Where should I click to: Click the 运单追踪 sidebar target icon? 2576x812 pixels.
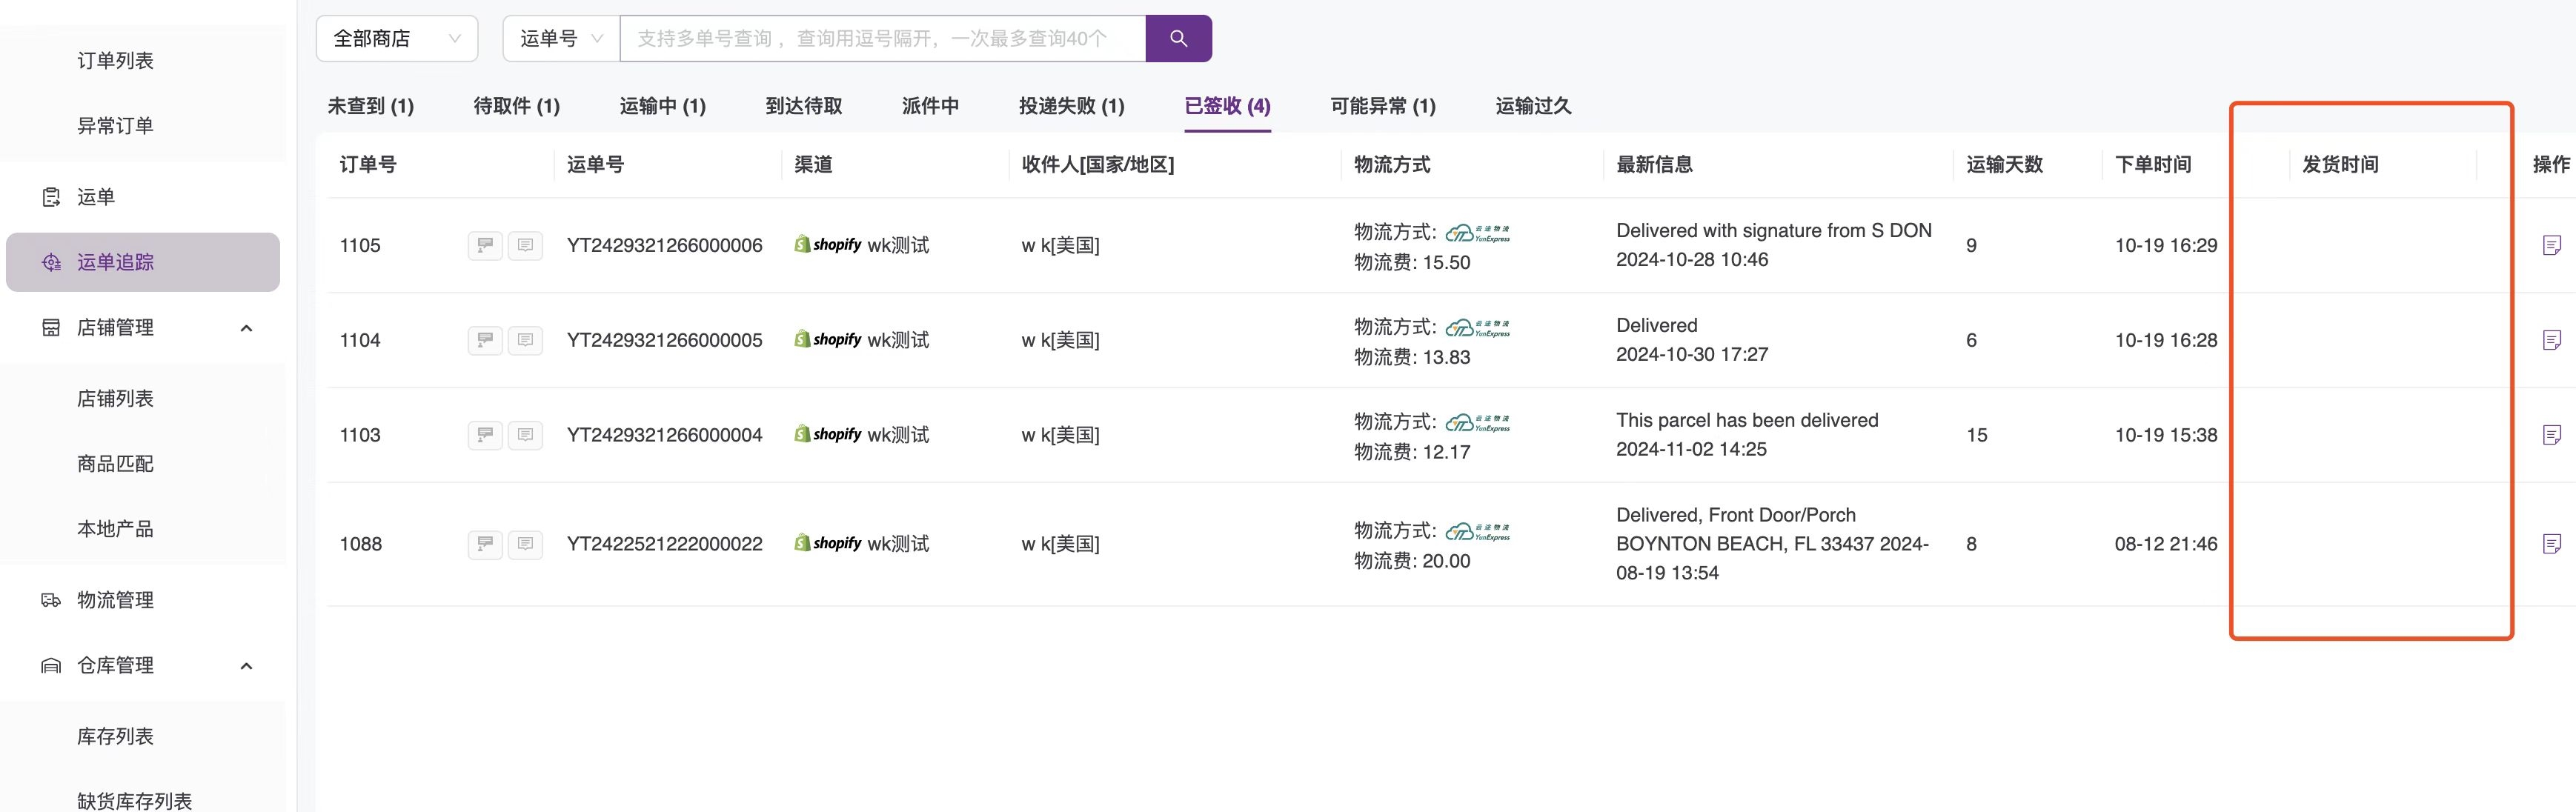[x=51, y=262]
